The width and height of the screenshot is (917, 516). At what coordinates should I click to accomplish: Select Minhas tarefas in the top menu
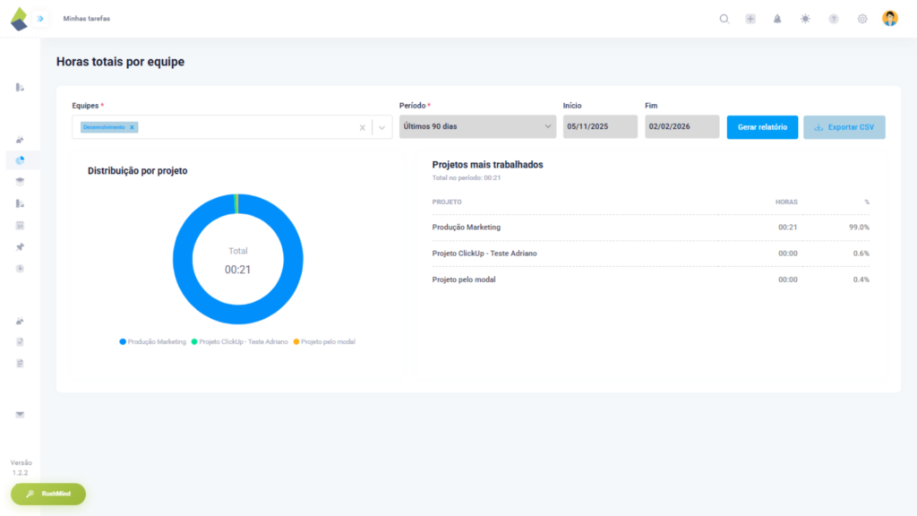(86, 18)
